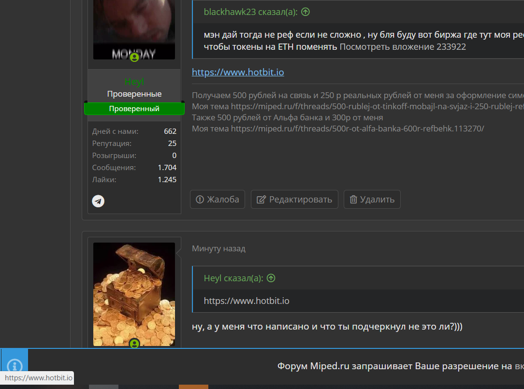Click the 'Дней с нами: 662' stat row
Screen dimensions: 524x389
click(134, 131)
